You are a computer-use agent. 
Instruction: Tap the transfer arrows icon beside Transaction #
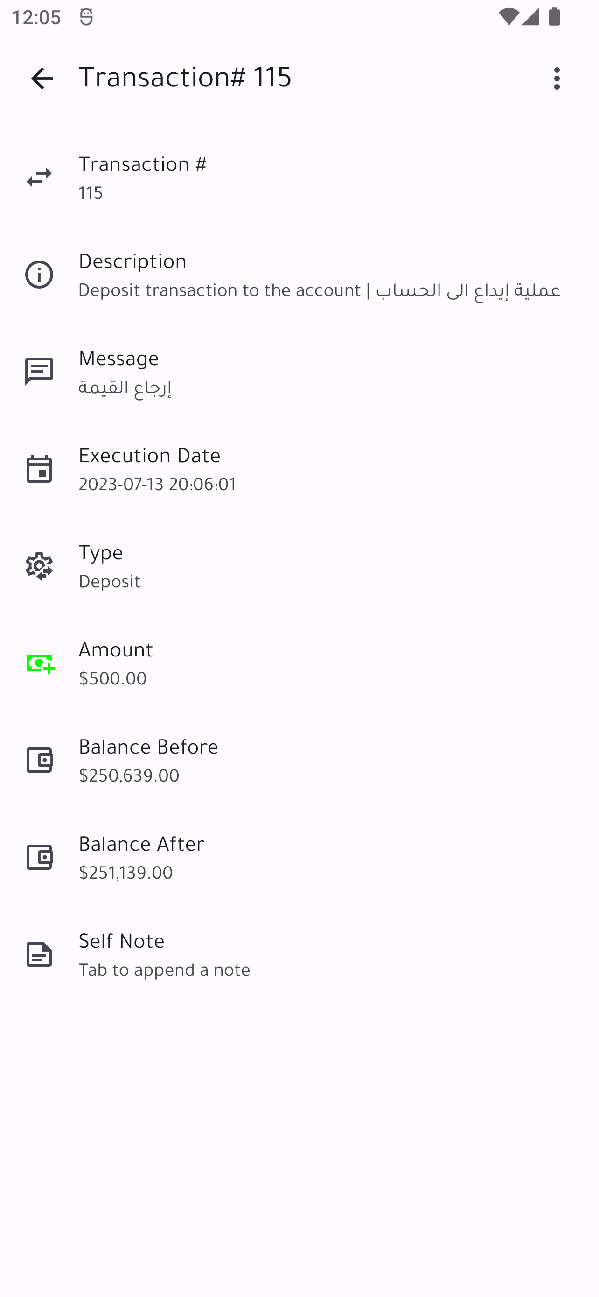click(x=39, y=178)
